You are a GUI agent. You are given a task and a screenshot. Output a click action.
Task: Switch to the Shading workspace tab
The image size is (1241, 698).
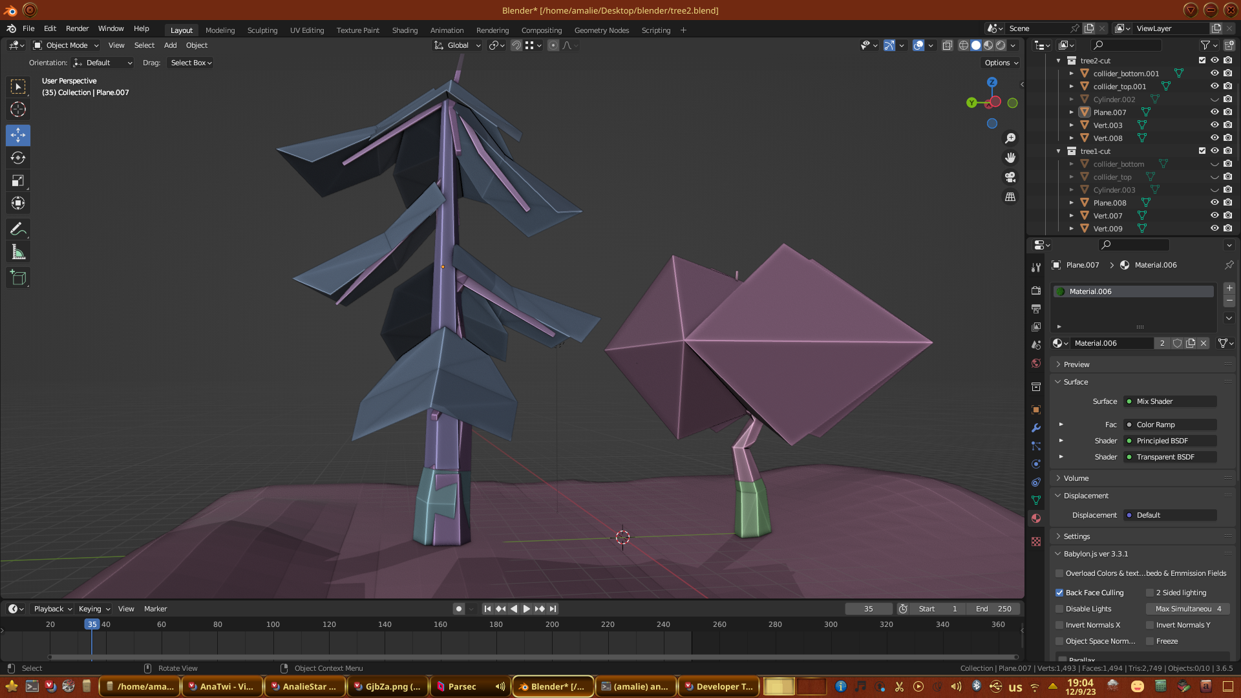point(405,30)
